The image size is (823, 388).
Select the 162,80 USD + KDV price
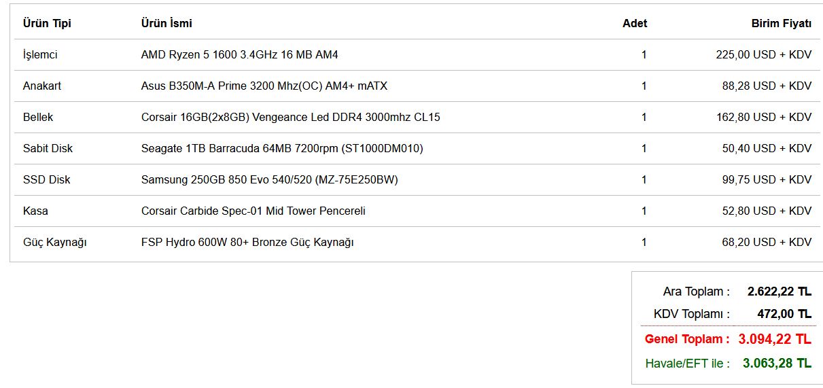point(763,117)
